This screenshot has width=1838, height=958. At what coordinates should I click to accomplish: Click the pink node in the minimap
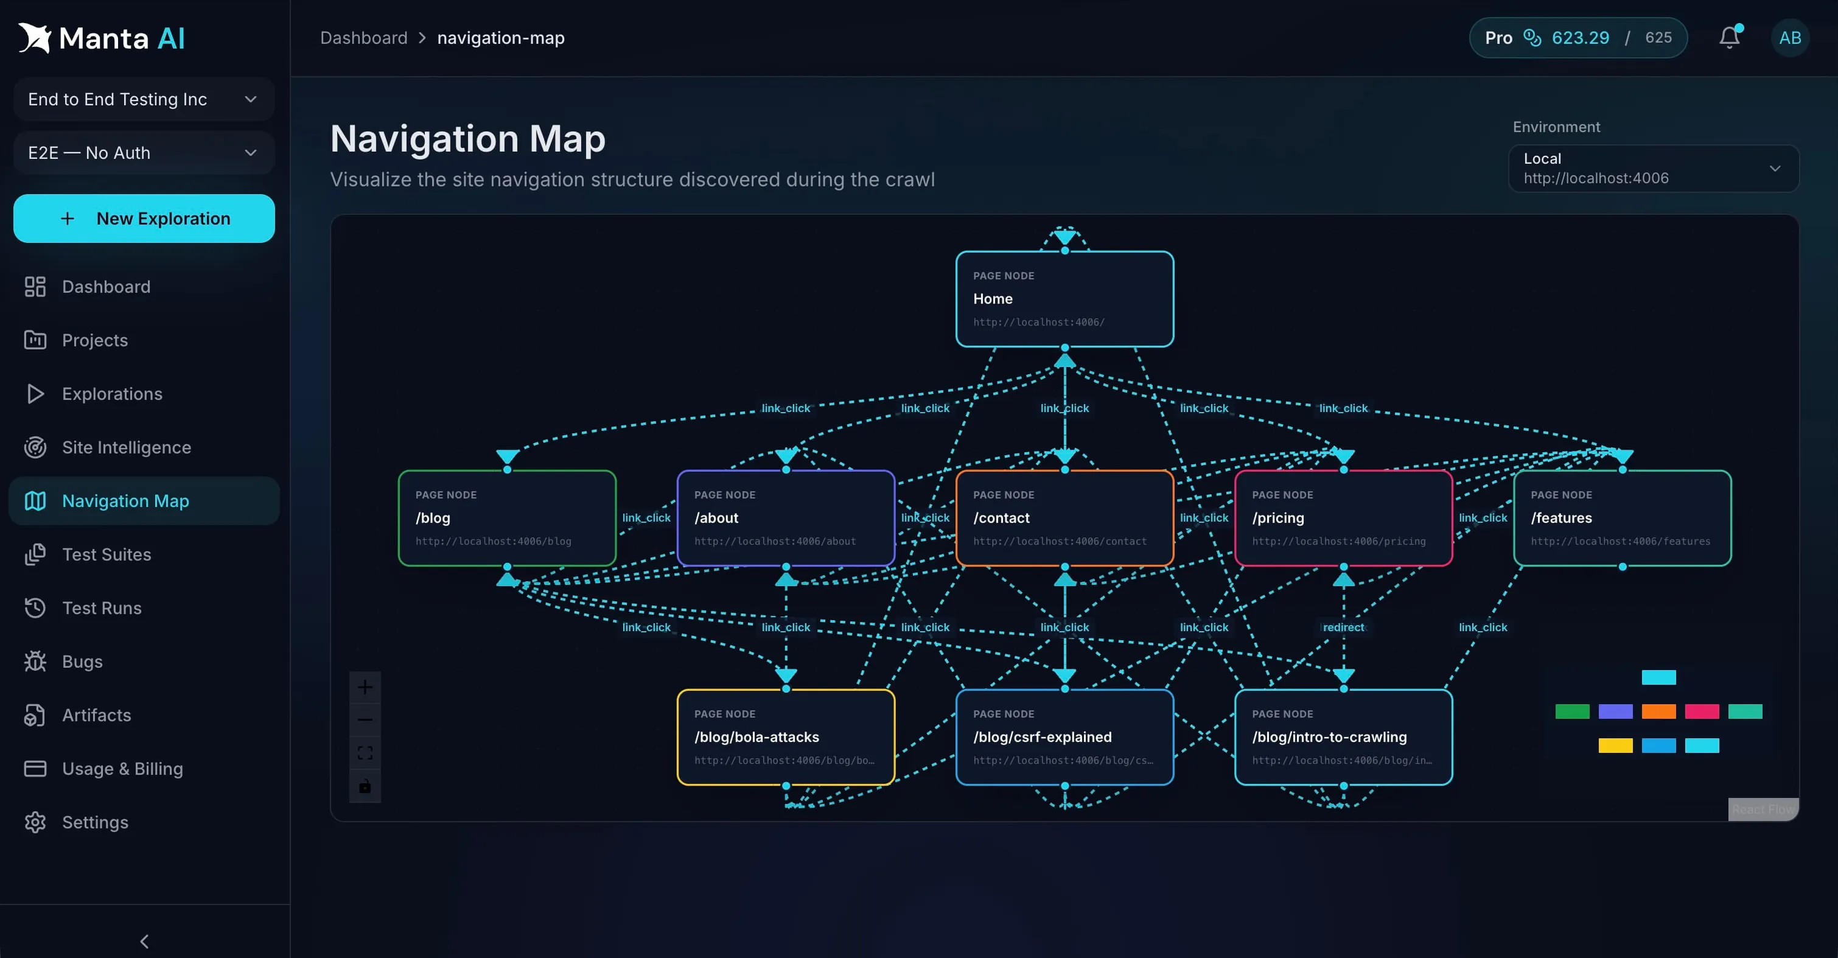1702,711
